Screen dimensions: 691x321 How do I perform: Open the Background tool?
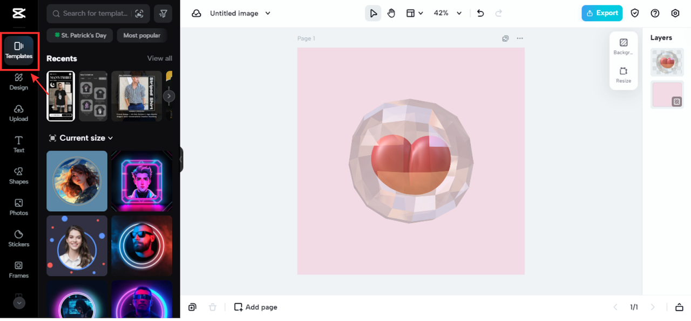click(624, 46)
